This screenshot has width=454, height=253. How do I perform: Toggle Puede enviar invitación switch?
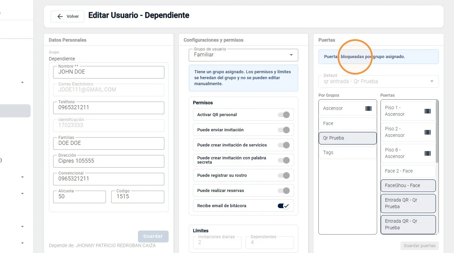(284, 130)
